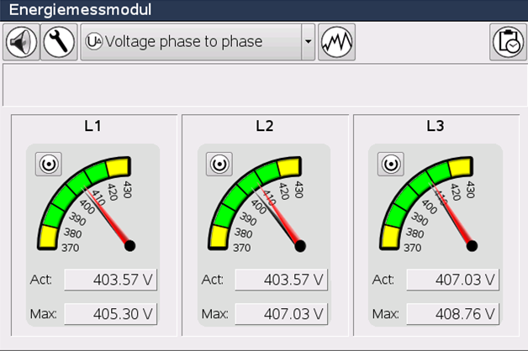Open the clipboard log icon at right
Screen dimensions: 528x351
pyautogui.click(x=507, y=42)
